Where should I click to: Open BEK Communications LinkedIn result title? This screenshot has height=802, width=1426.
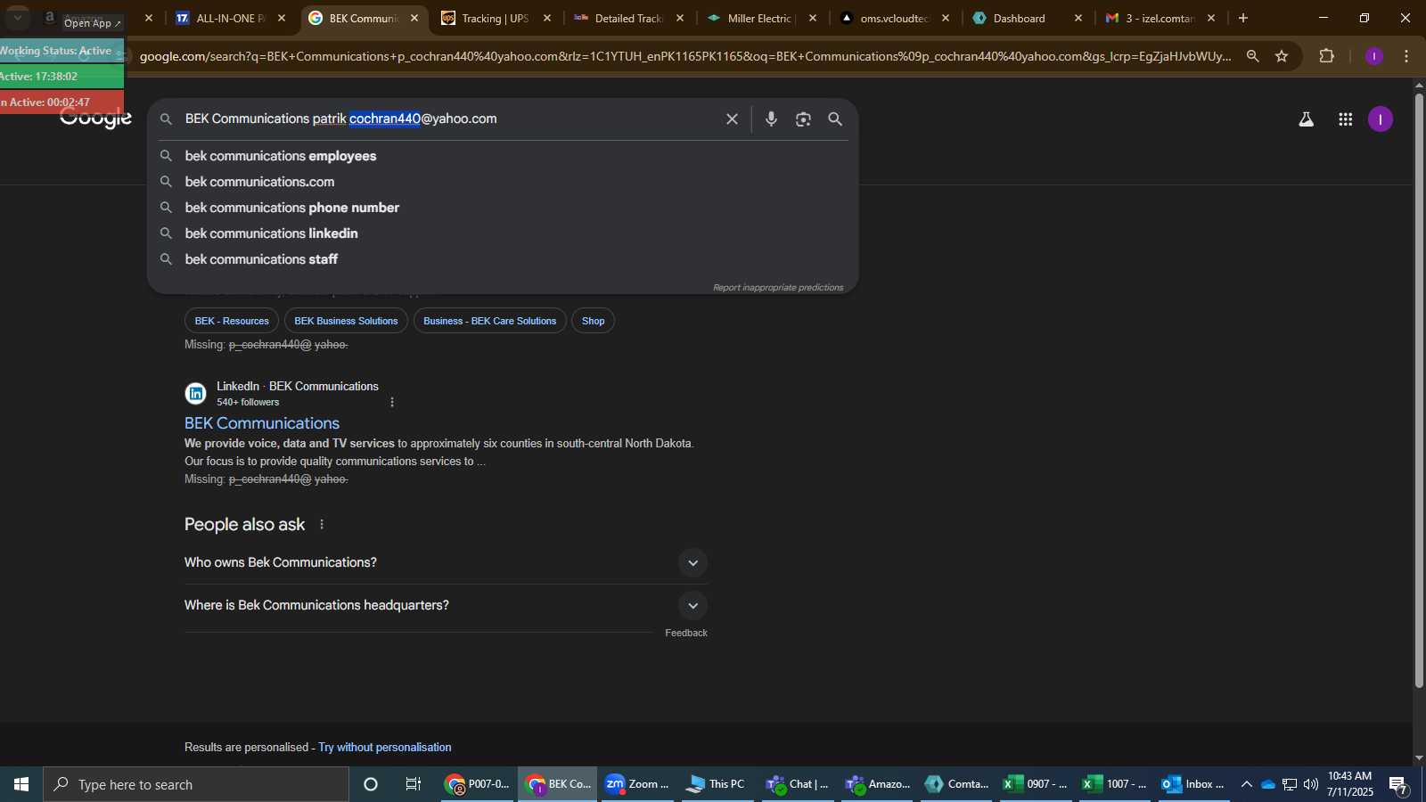262,423
